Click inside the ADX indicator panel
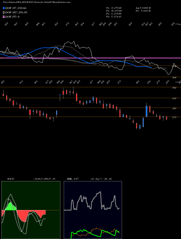Screen dimensions: 181x239 coord(93,210)
